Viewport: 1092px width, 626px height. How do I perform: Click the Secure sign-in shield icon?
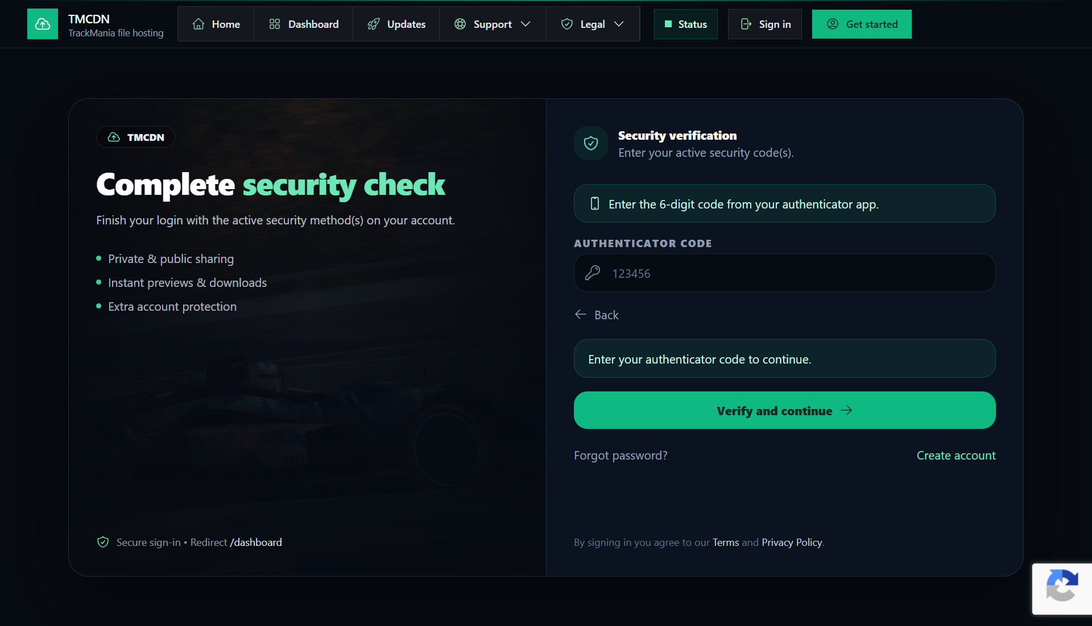click(103, 542)
